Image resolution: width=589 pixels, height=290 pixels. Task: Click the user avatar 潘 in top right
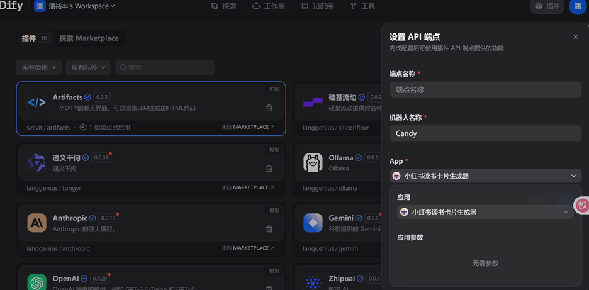pyautogui.click(x=578, y=6)
